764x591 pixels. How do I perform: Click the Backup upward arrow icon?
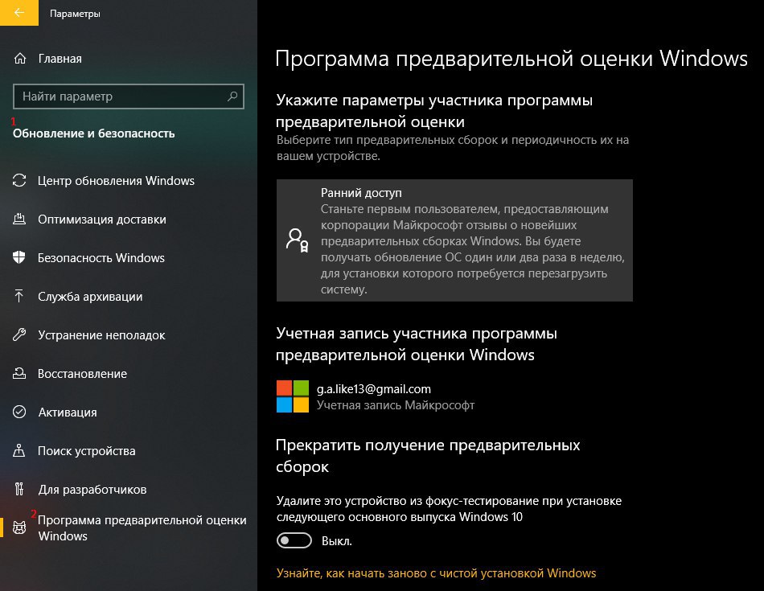pos(19,296)
